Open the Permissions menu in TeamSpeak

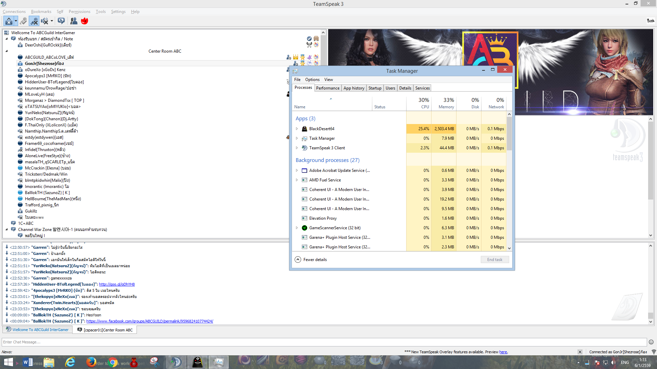[x=79, y=12]
